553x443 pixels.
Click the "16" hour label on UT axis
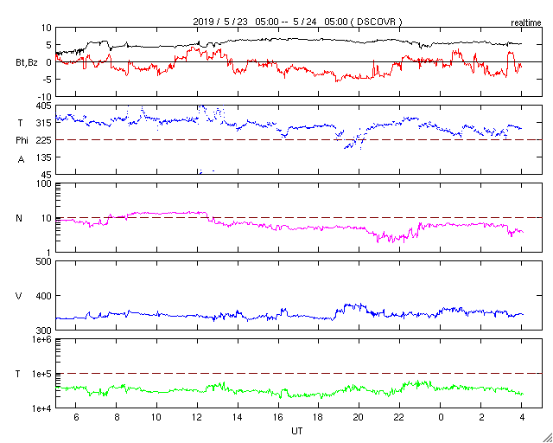[x=278, y=418]
